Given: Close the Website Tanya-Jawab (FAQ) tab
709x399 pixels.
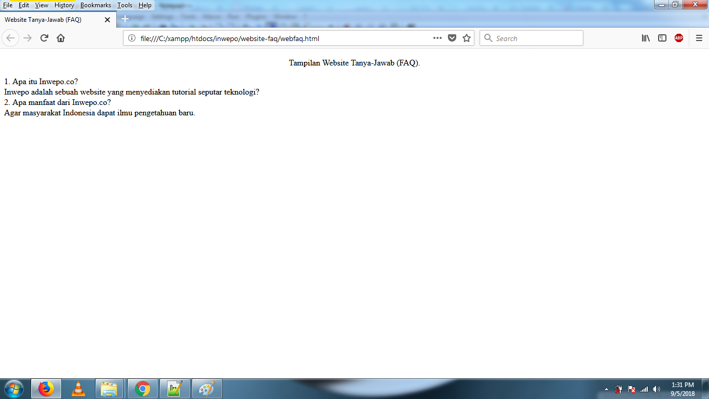Looking at the screenshot, I should point(107,20).
